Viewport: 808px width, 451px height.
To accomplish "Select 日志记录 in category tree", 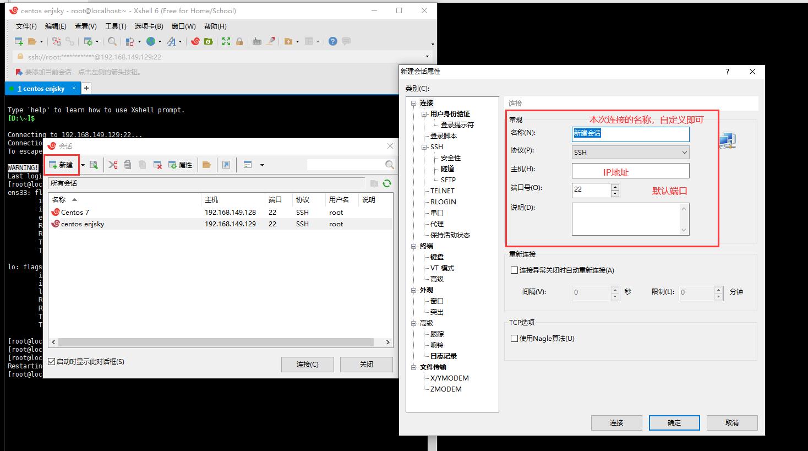I will [444, 356].
